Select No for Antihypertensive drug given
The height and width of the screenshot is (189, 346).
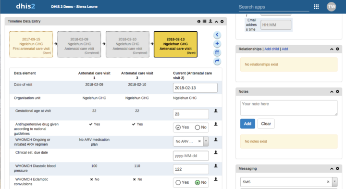coord(198,127)
